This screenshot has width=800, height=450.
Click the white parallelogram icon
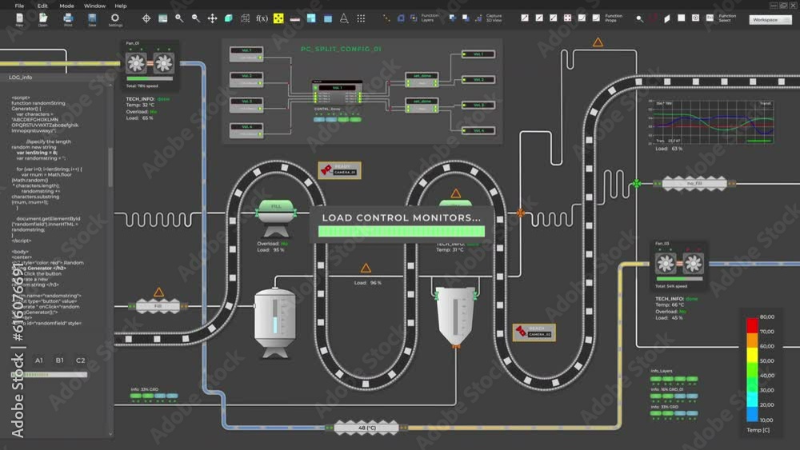coord(666,18)
